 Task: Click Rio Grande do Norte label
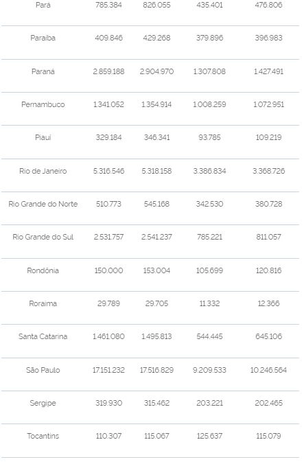(x=43, y=204)
